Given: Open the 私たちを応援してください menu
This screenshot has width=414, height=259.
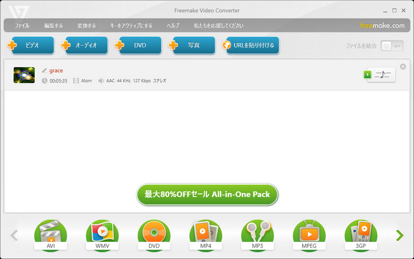Looking at the screenshot, I should [x=219, y=25].
